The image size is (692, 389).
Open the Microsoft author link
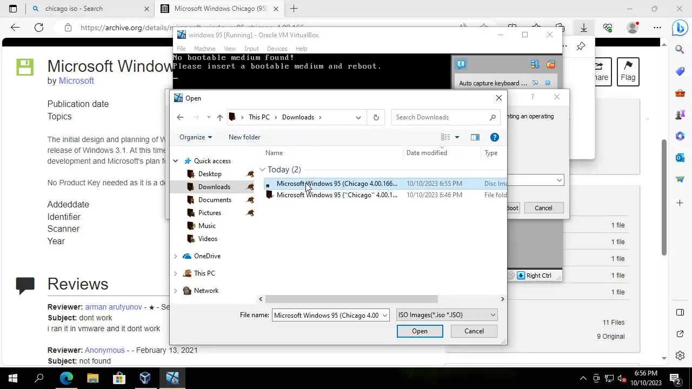pos(76,81)
